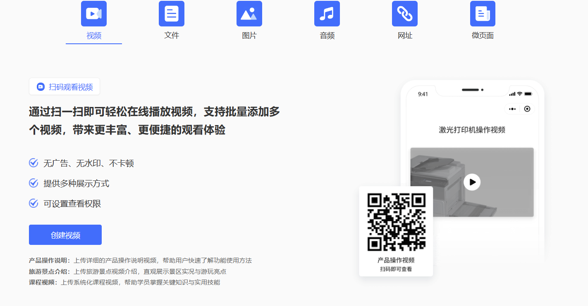This screenshot has height=306, width=588.
Task: Switch to the 文件 tab label
Action: (x=172, y=36)
